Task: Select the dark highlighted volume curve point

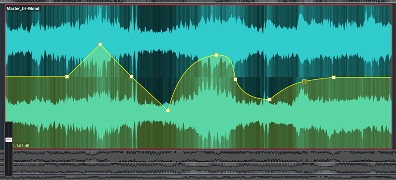Action: pyautogui.click(x=304, y=81)
